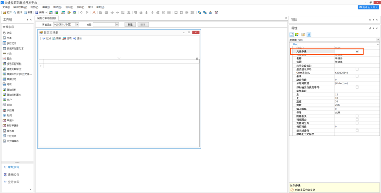Select the 长日期 field in toolbox

[x=8, y=110]
